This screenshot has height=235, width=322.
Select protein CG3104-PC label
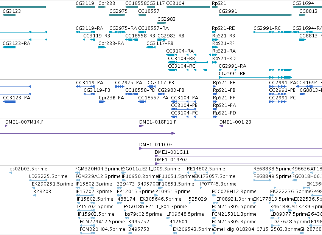click(184, 113)
